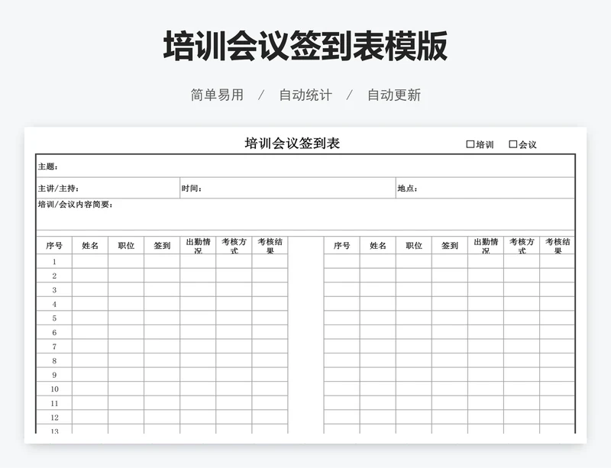This screenshot has height=468, width=611.
Task: Click row number 12 cell
Action: pyautogui.click(x=54, y=417)
